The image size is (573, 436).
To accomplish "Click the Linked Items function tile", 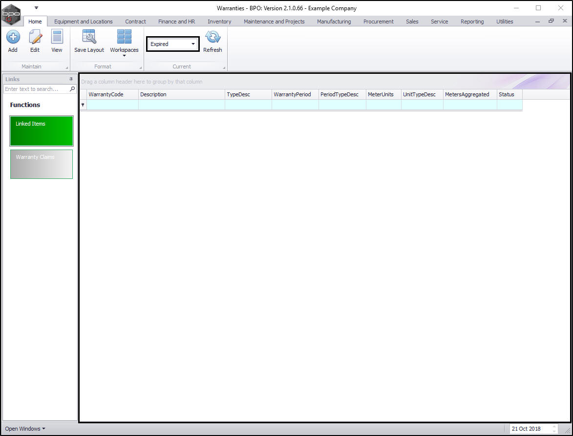I will coord(42,131).
